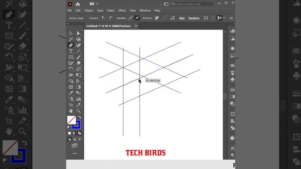Choose the Zoom magnifier tool
This screenshot has height=169, width=301.
coord(79,111)
